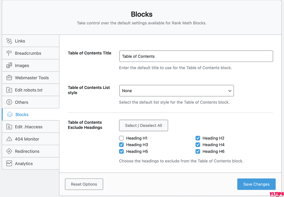Disable the Heading H6 checkbox
Screen dimensions: 284x197
198,151
